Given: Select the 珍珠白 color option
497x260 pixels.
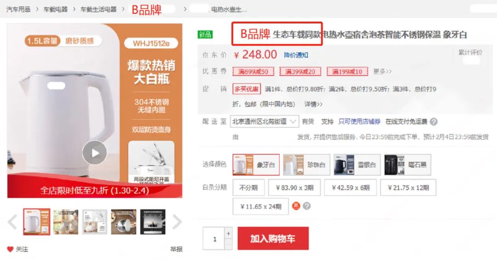Looking at the screenshot, I should (306, 164).
